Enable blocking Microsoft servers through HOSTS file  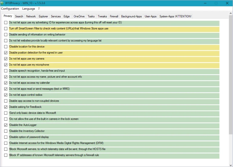coord(6,149)
